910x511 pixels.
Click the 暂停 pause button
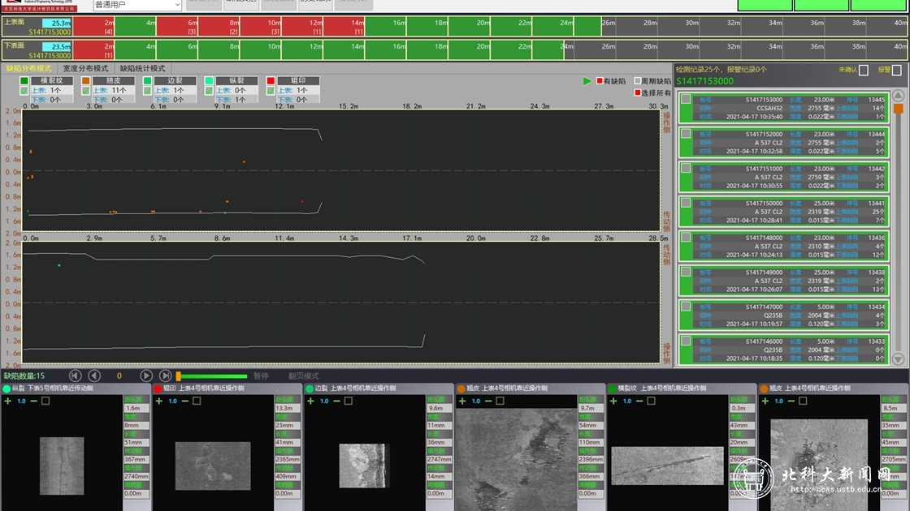(x=261, y=376)
